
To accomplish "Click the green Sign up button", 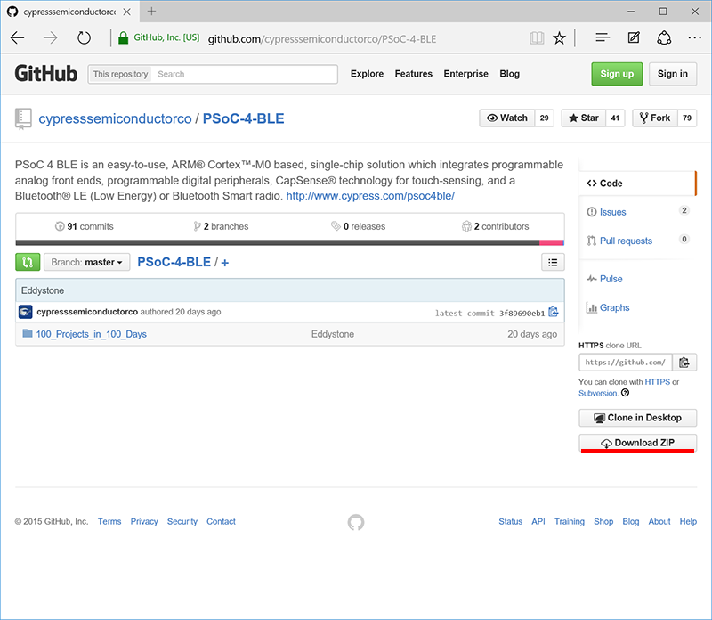I will tap(617, 74).
